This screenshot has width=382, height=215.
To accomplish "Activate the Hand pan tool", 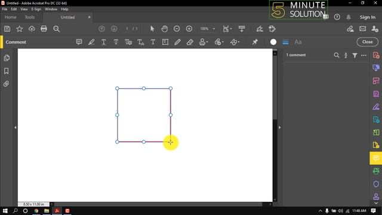I will 165,29.
